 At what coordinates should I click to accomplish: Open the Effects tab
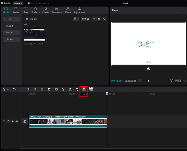tap(46, 10)
